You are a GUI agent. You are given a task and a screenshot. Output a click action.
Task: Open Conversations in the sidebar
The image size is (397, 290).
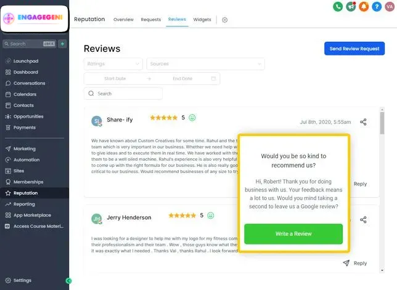coord(29,83)
